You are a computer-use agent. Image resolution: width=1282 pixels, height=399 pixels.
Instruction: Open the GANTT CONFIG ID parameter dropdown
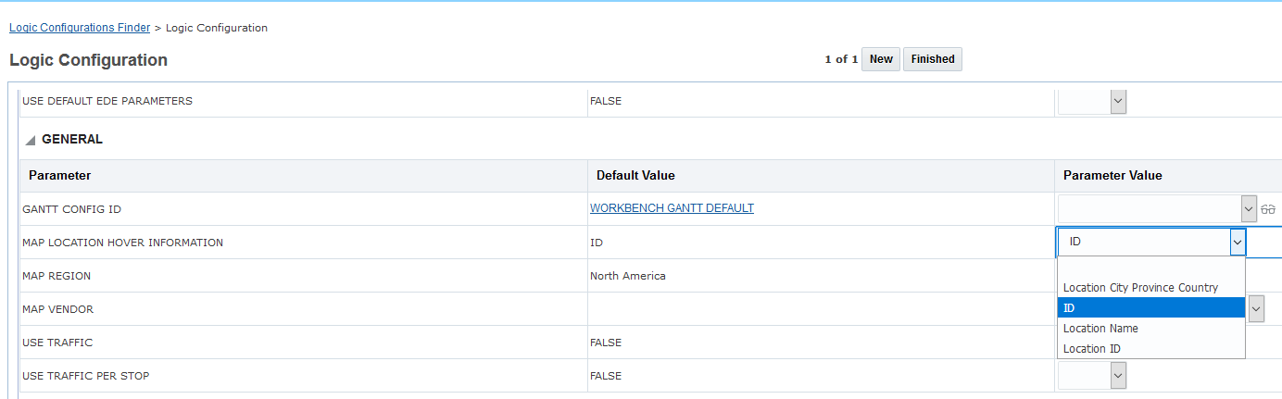click(x=1249, y=209)
